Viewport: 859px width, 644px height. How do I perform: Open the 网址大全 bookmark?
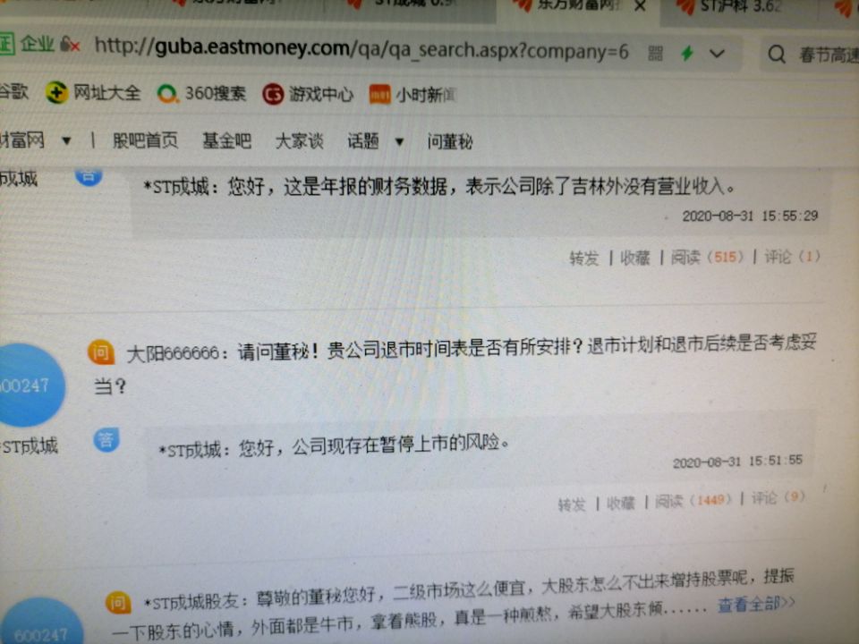[x=93, y=92]
